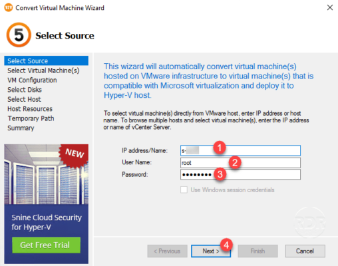Click the Get Free Trial button
Viewport: 338px width, 266px height.
(46, 245)
